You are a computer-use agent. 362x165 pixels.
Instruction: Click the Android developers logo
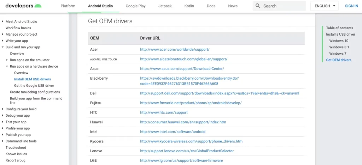coord(23,6)
